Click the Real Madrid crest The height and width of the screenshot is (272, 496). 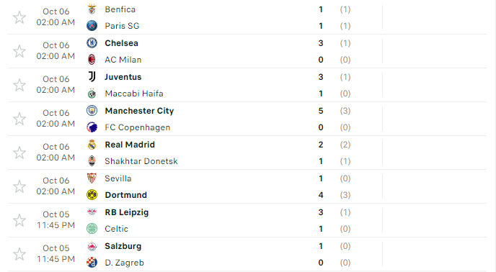[x=92, y=145]
